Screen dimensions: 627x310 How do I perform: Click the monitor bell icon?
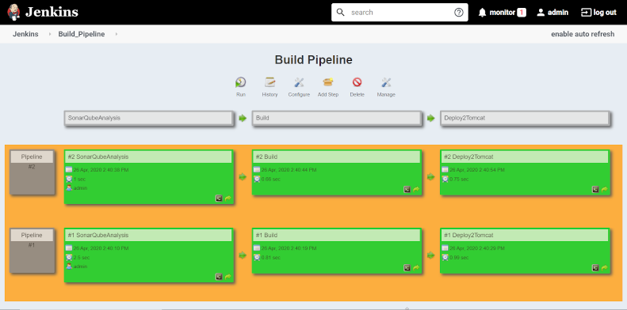click(x=482, y=13)
